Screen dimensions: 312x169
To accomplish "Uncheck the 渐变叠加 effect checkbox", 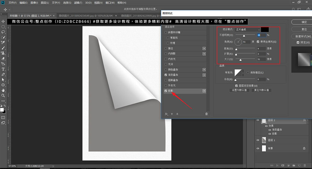I will [166, 75].
